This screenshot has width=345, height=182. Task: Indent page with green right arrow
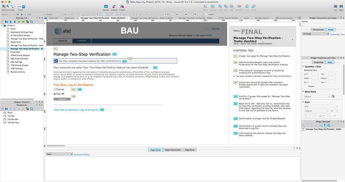19,22
